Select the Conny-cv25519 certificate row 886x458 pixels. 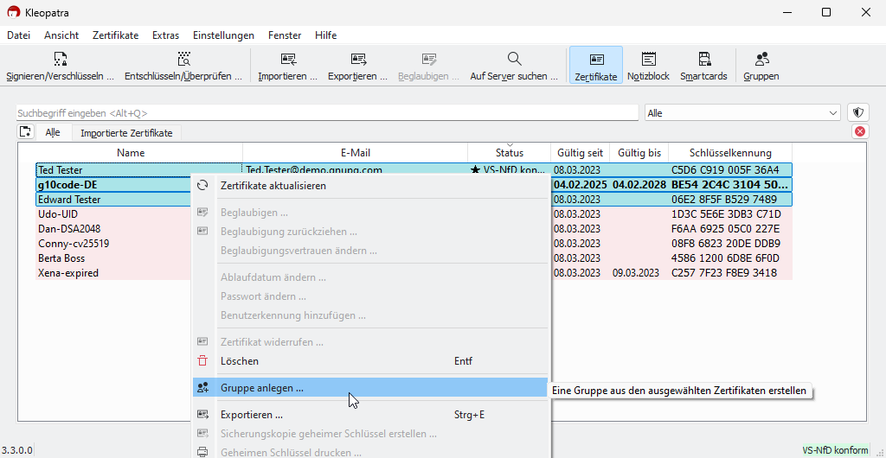pyautogui.click(x=414, y=244)
